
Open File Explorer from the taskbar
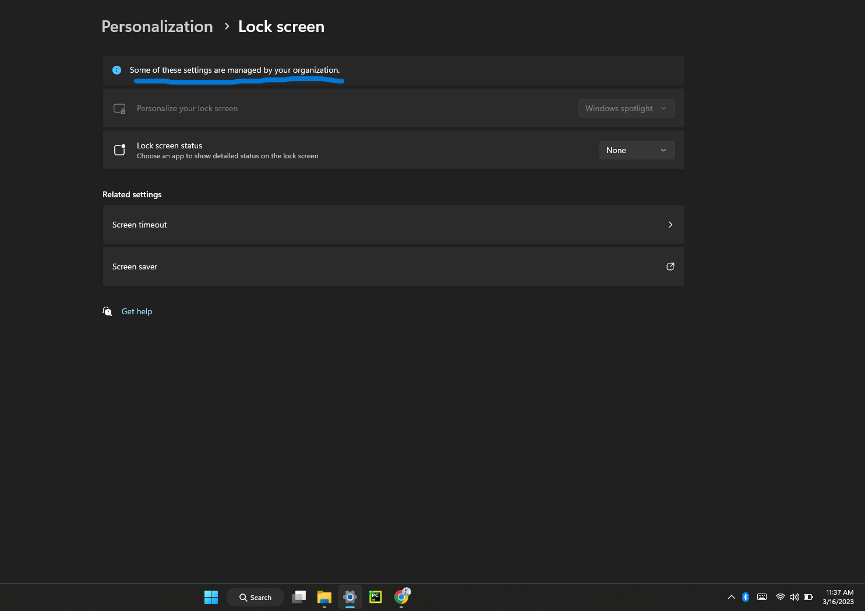click(x=324, y=597)
